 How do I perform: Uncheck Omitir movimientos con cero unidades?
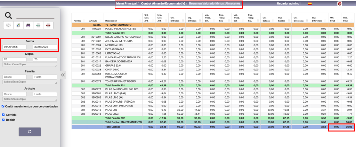click(x=3, y=106)
